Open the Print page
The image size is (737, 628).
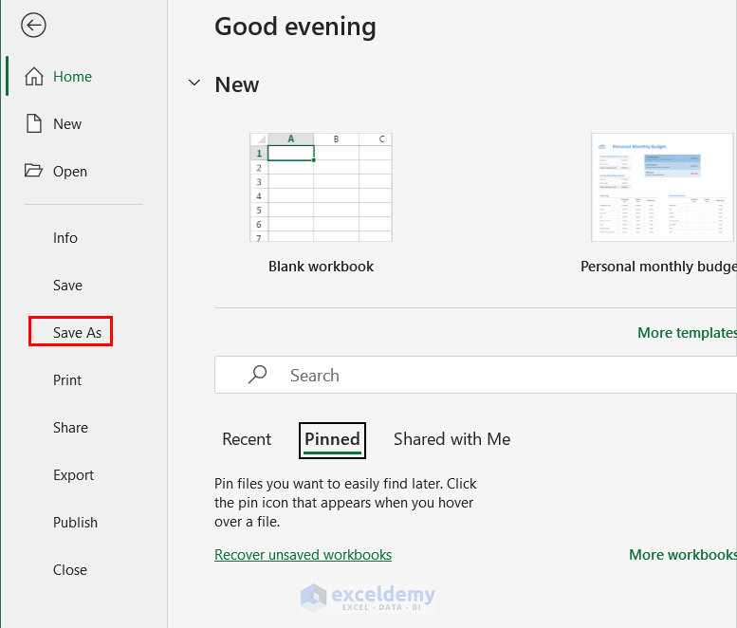(67, 380)
